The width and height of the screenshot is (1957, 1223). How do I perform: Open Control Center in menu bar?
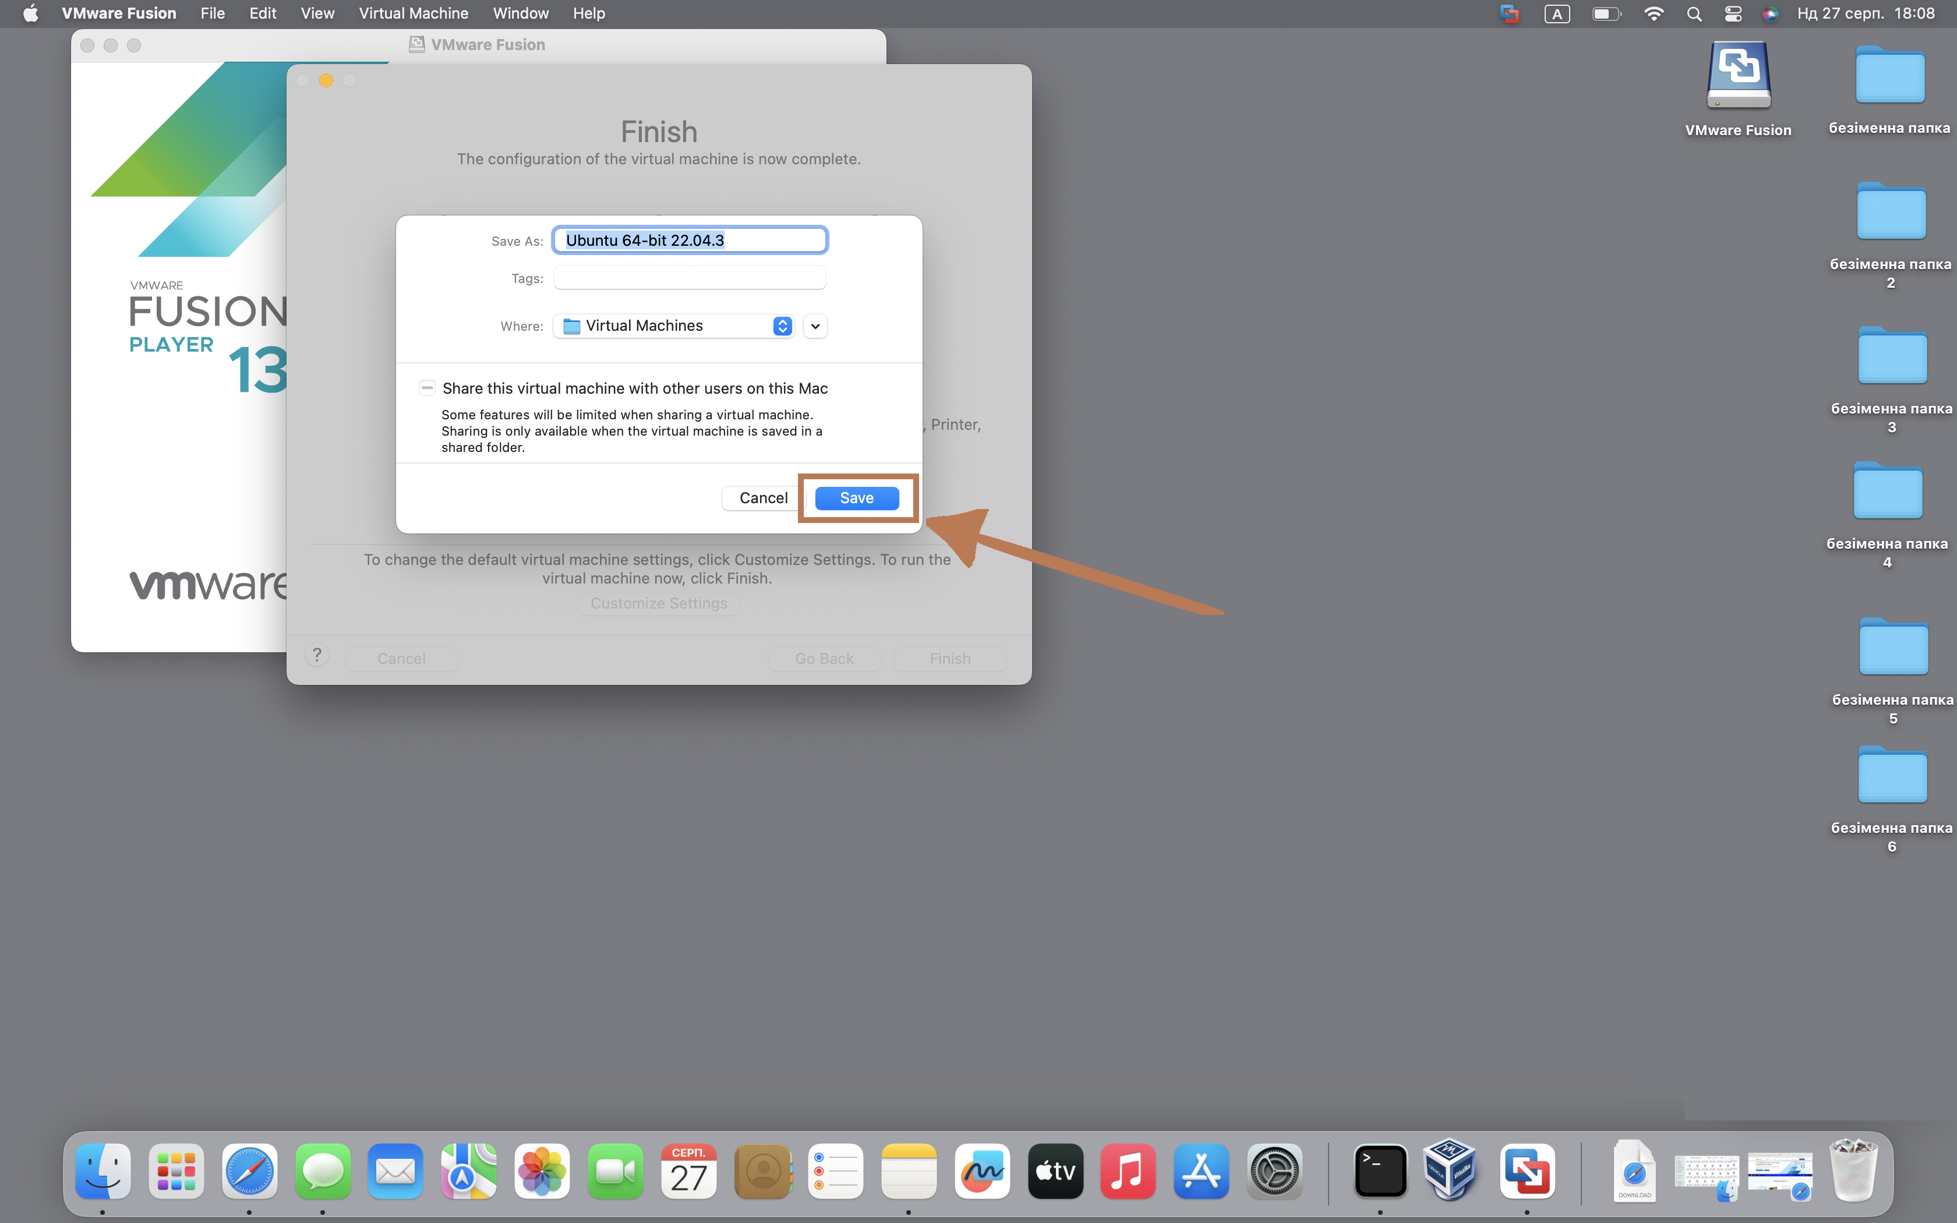1733,13
